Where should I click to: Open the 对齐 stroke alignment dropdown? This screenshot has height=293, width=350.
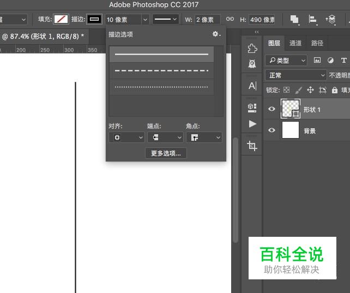click(126, 137)
